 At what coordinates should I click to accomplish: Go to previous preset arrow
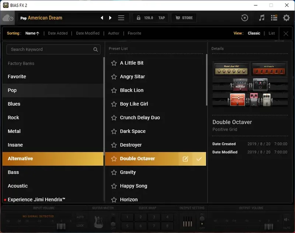click(x=102, y=18)
